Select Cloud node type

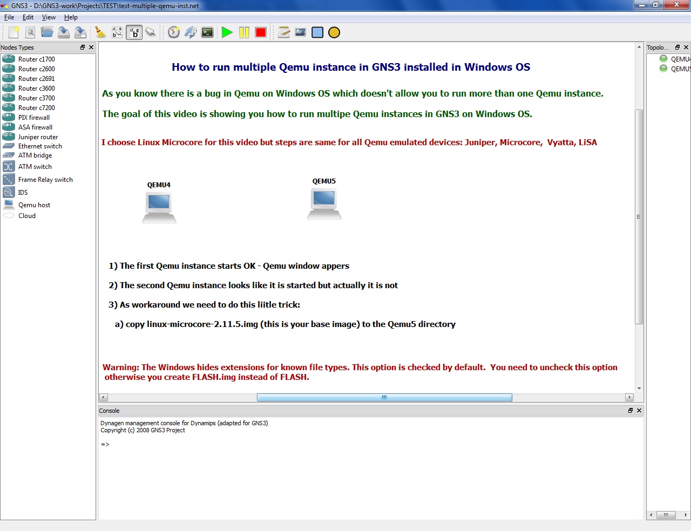(27, 216)
